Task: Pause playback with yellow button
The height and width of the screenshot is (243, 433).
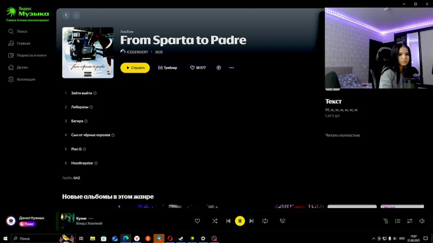Action: 240,221
